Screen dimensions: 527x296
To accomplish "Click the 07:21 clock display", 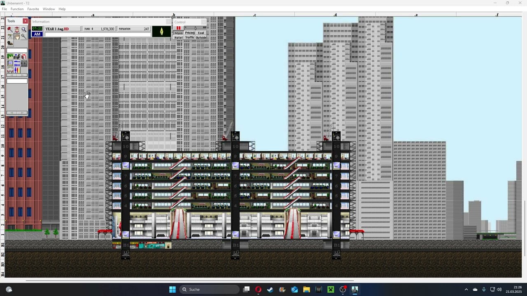I will click(x=37, y=28).
